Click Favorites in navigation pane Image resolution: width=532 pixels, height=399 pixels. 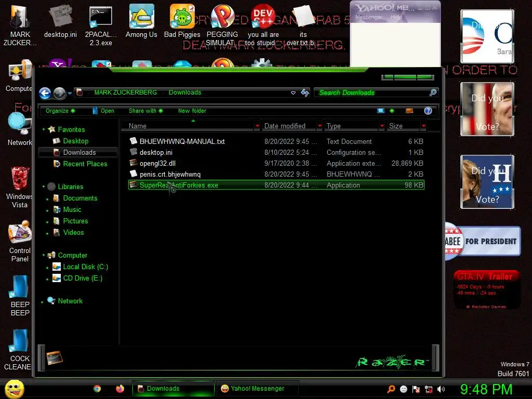71,129
